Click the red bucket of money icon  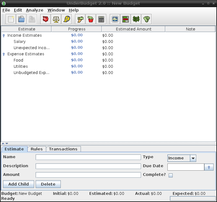pyautogui.click(x=91, y=19)
